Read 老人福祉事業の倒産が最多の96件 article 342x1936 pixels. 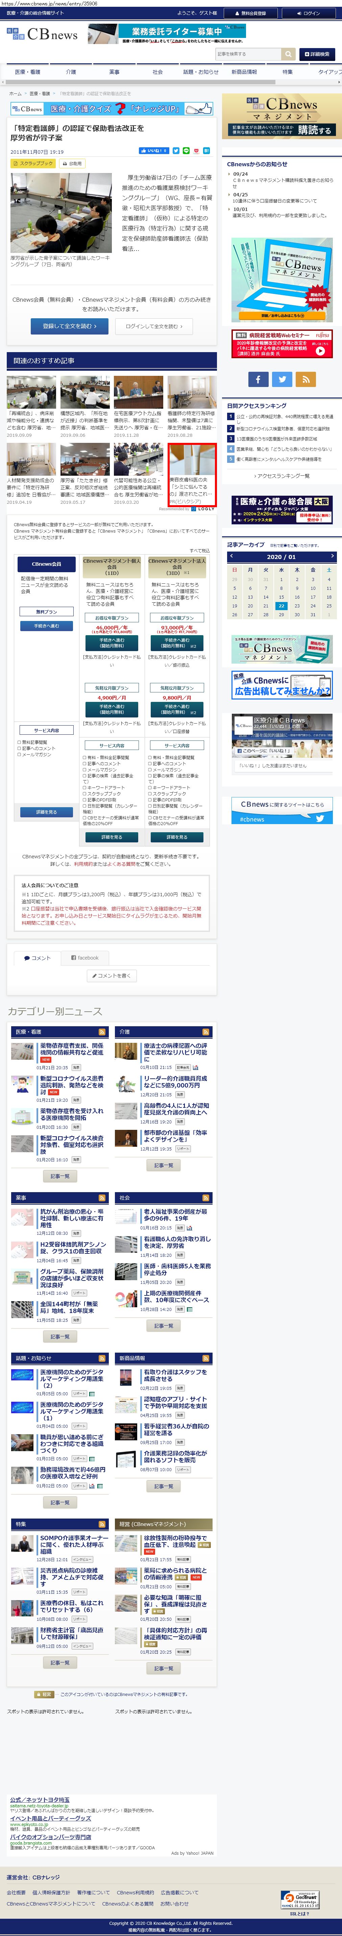[175, 1215]
